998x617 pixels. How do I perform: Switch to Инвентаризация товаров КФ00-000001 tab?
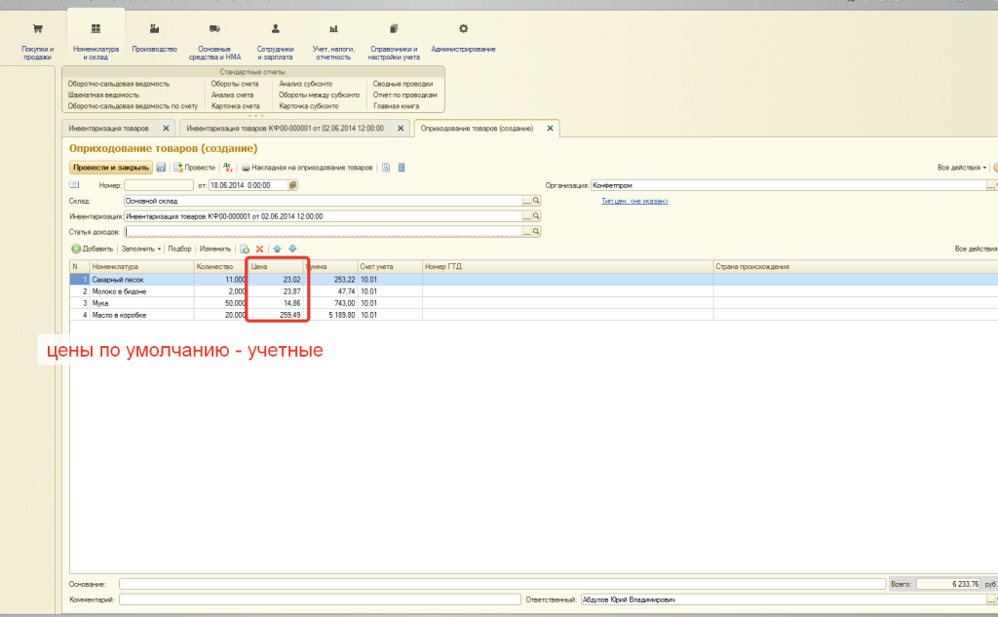coord(286,128)
